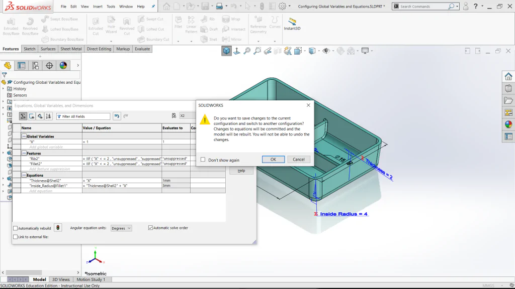Select the Dimension View icon

pos(40,116)
